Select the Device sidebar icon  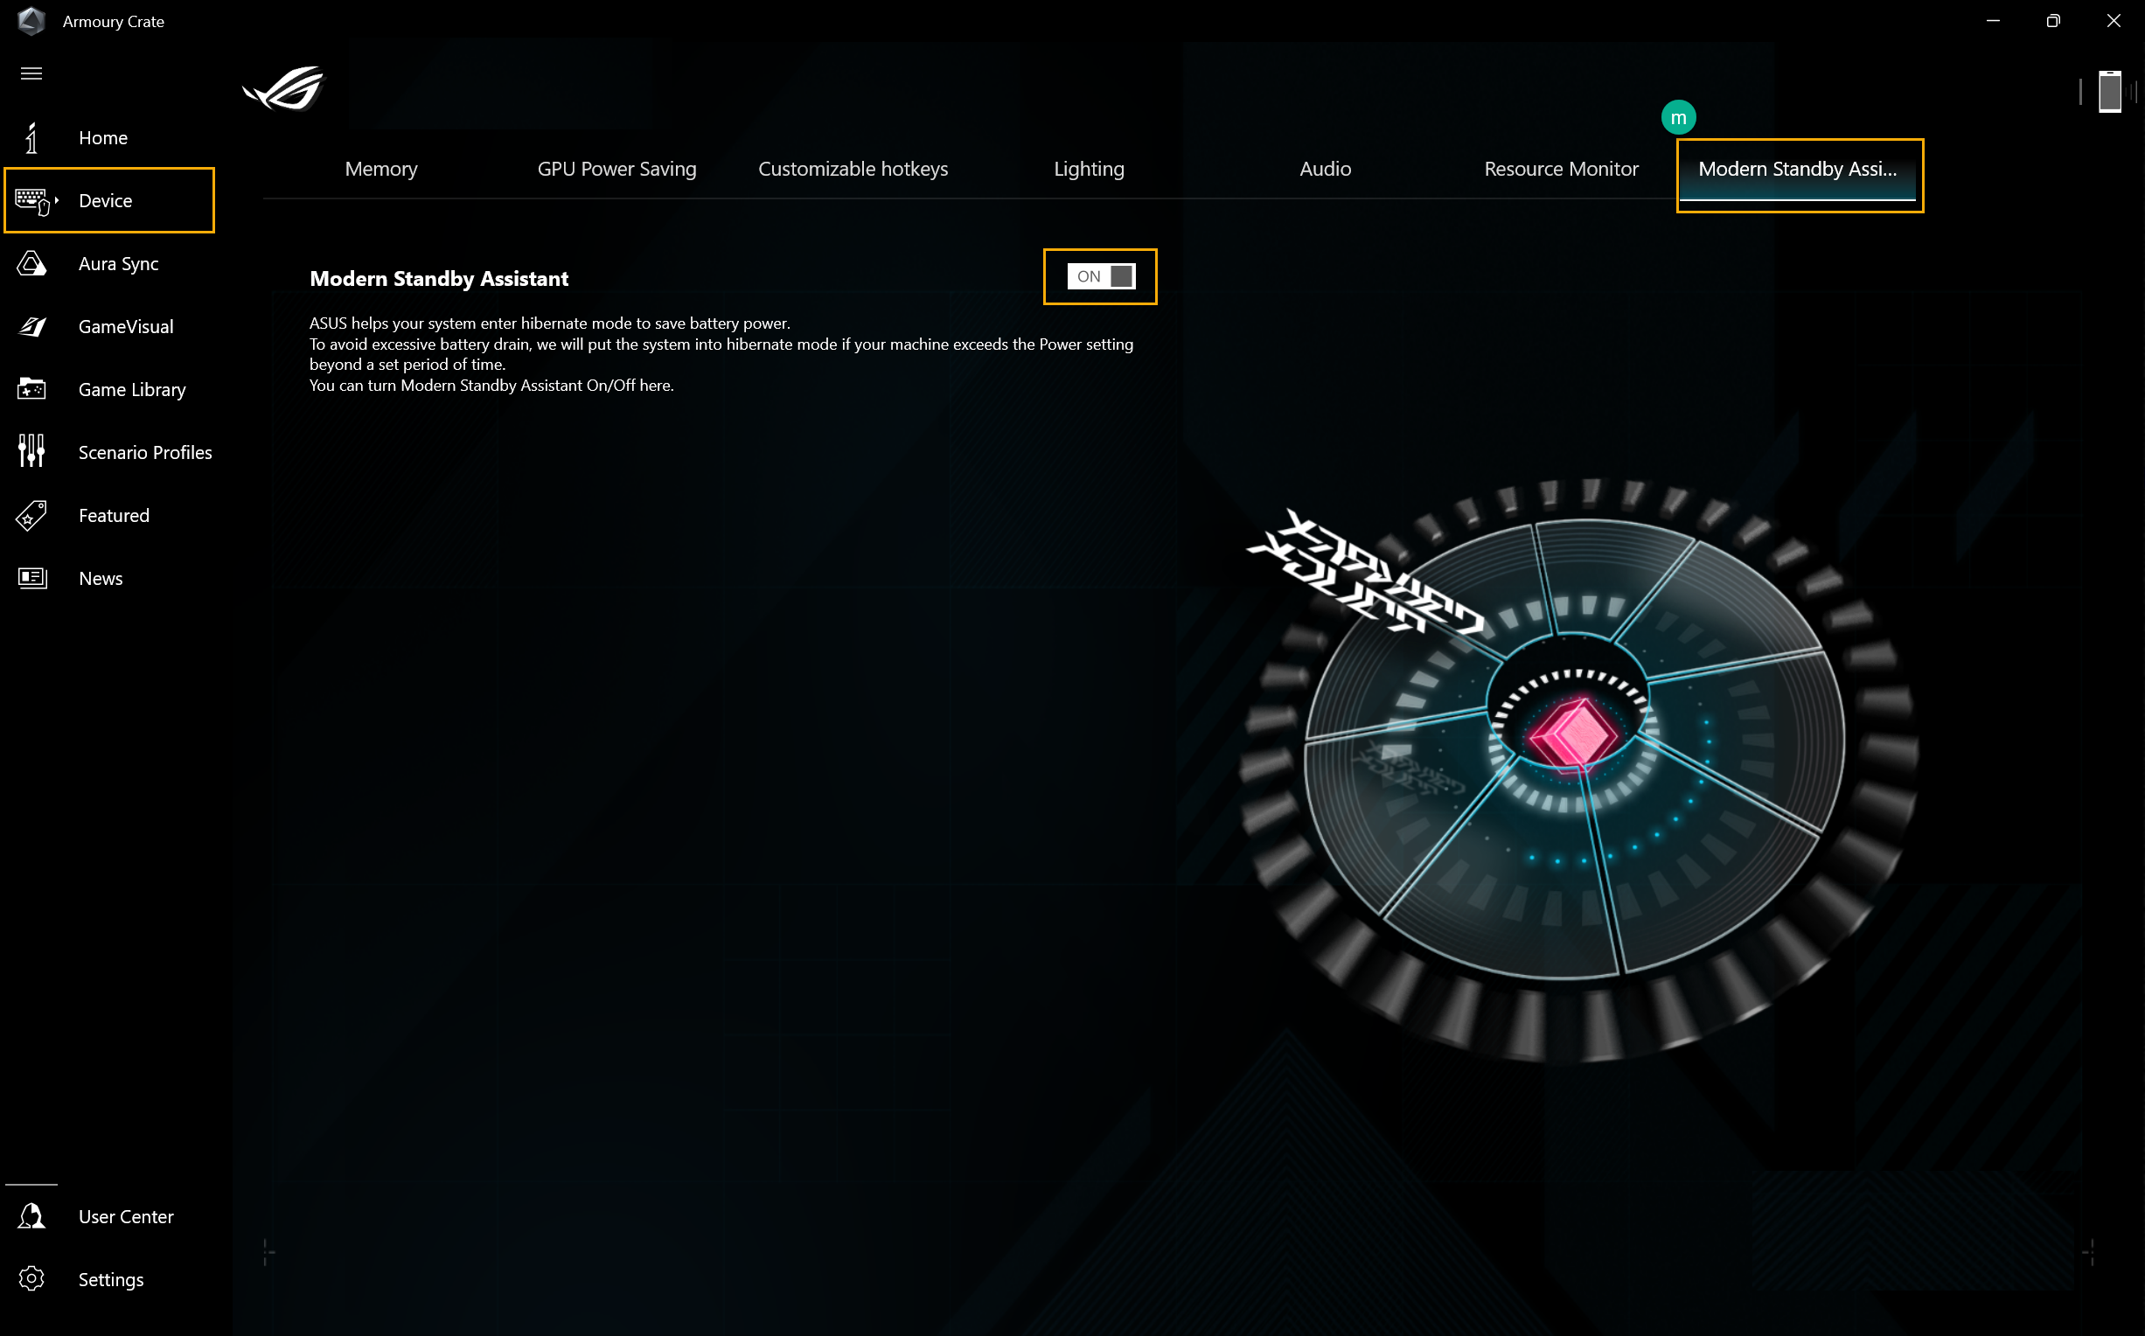(x=32, y=200)
